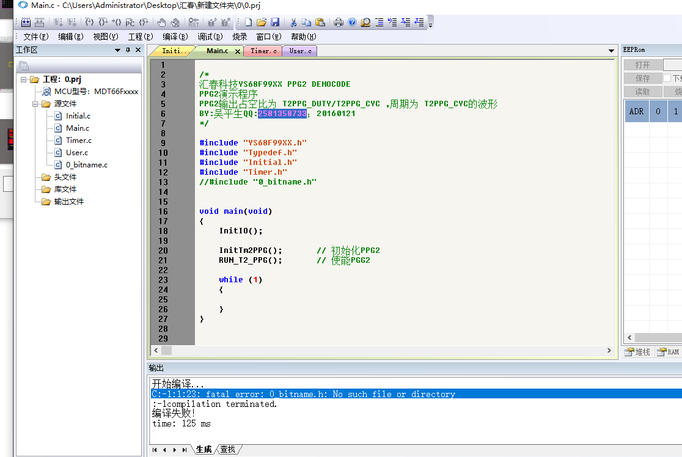
Task: Click the workspace panel grey toolbar icon
Action: (24, 65)
